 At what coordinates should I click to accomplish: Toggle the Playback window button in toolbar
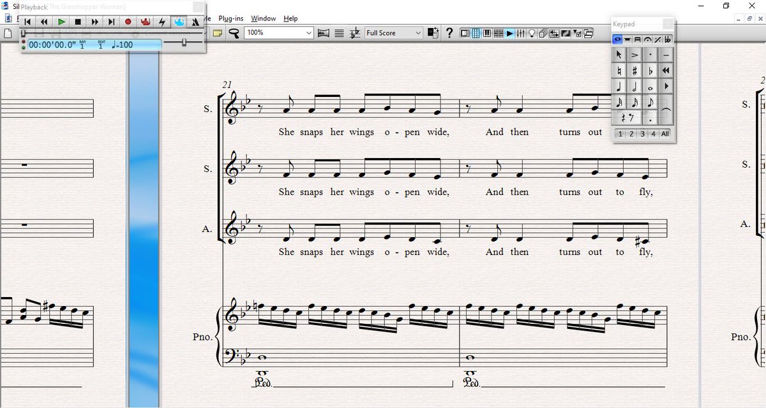pos(509,33)
